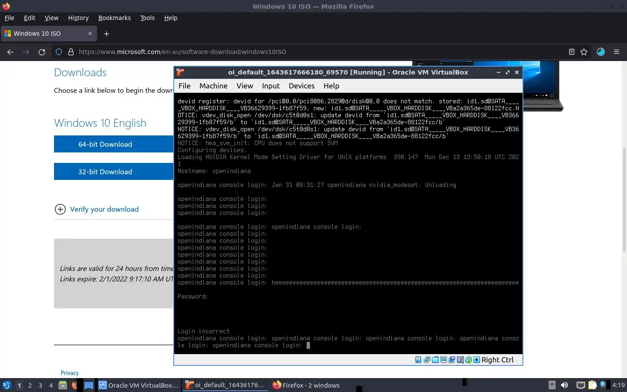Click VirtualBox shared folders status icon
The height and width of the screenshot is (392, 627).
pos(435,360)
